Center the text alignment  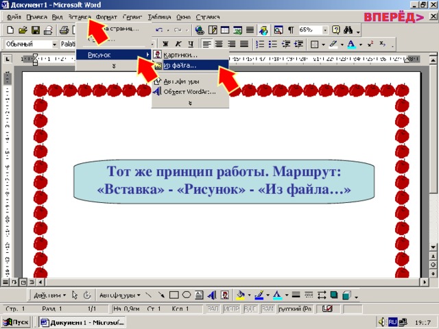[x=219, y=44]
